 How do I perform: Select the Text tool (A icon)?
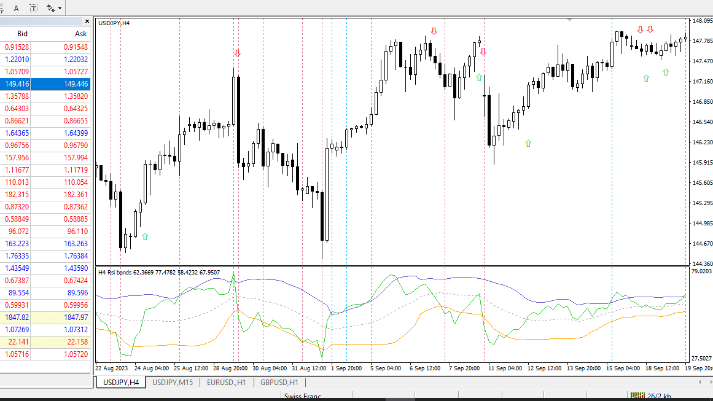17,8
